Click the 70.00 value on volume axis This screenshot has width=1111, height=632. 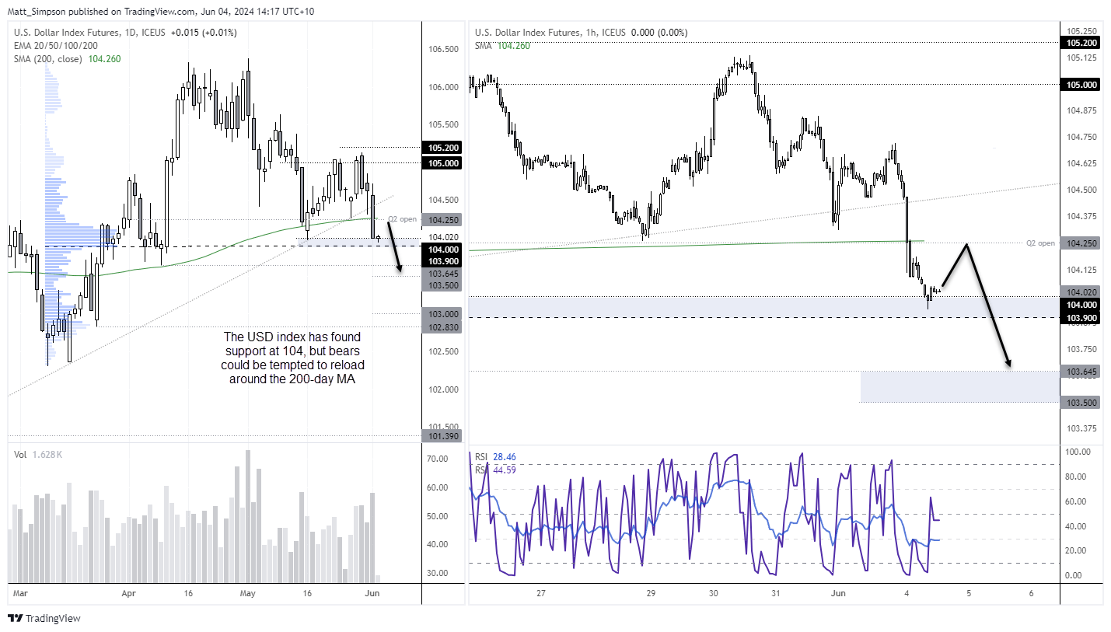[x=438, y=459]
